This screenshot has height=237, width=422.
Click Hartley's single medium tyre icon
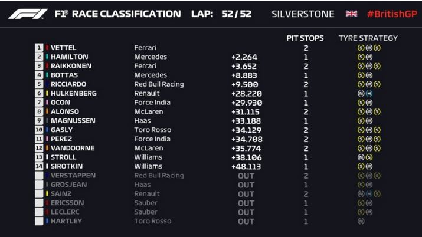click(361, 221)
